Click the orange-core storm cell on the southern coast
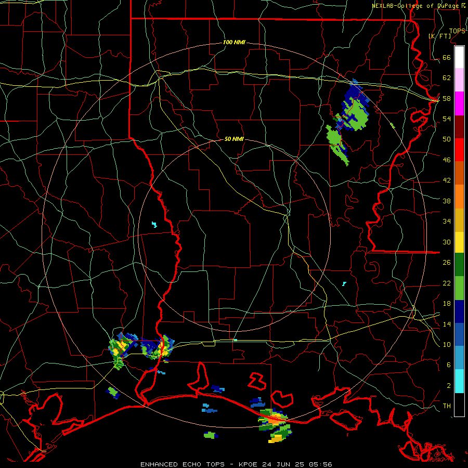The height and width of the screenshot is (468, 468). (274, 419)
